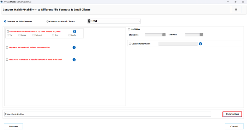The width and height of the screenshot is (247, 131).
Task: Click the Aryson app icon in title bar
Action: [x=1, y=2]
